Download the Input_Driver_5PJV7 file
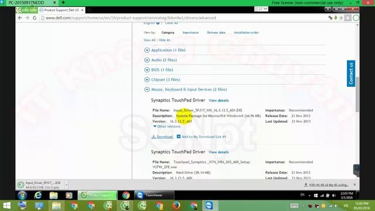Viewport: 375px width, 211px height. tap(165, 137)
